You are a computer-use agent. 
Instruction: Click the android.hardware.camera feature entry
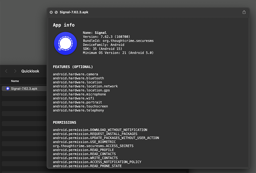click(75, 74)
